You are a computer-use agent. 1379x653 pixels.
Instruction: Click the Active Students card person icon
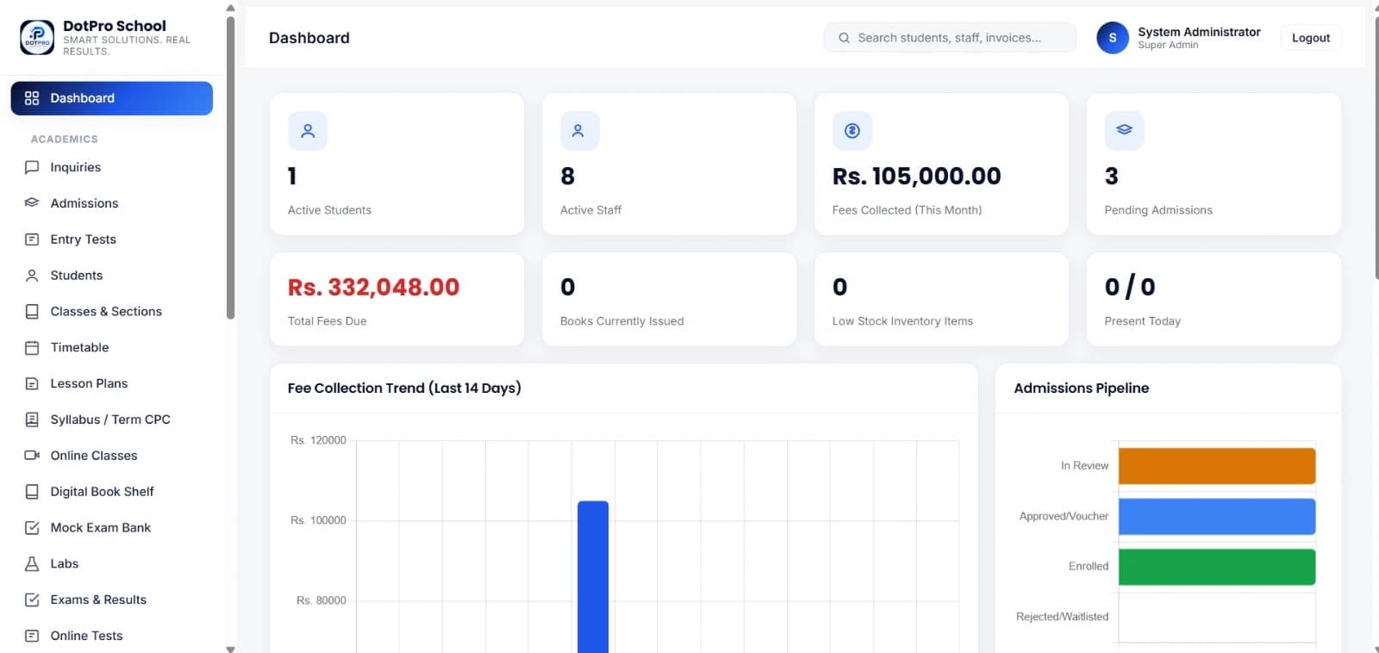(308, 131)
